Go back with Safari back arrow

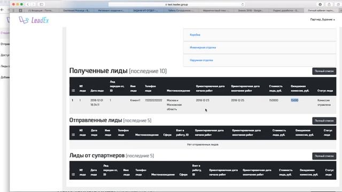click(x=28, y=4)
